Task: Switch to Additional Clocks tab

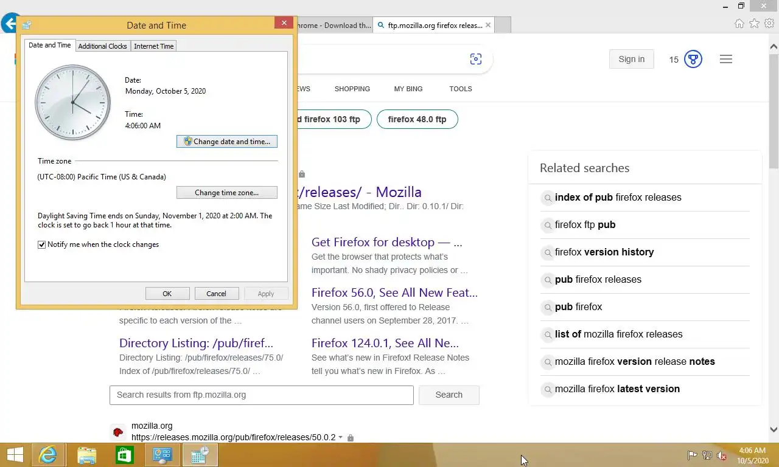Action: click(x=102, y=46)
